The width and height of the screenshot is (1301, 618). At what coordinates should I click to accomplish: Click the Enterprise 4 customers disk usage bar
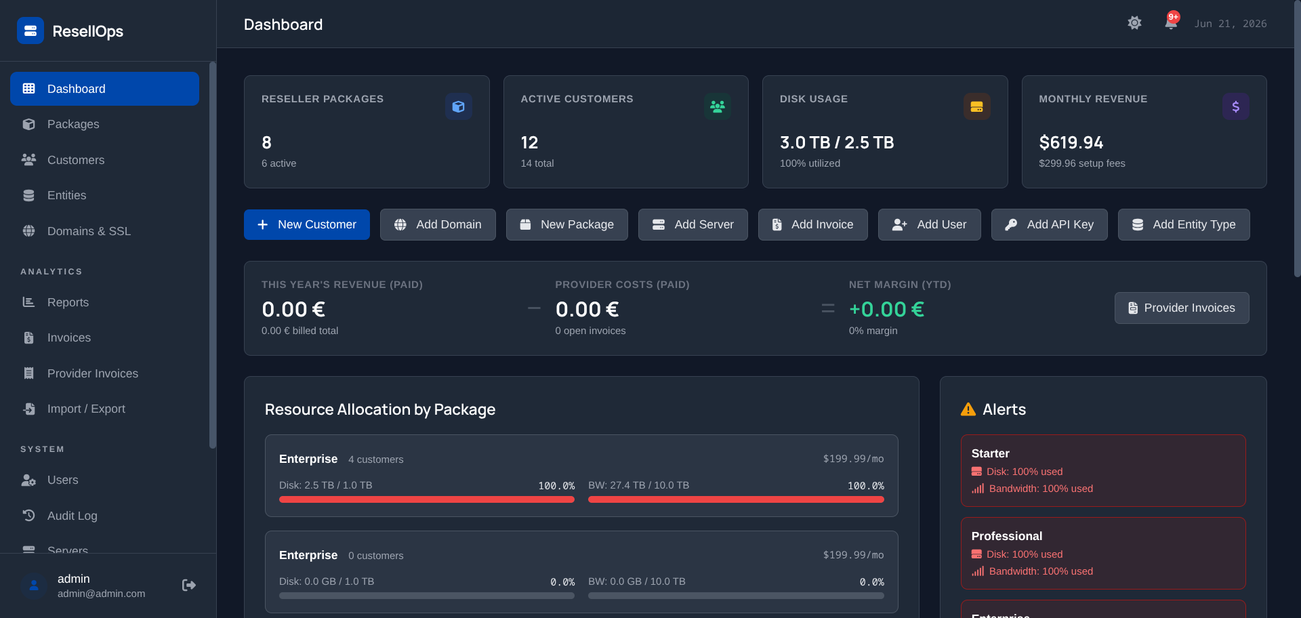[x=427, y=499]
